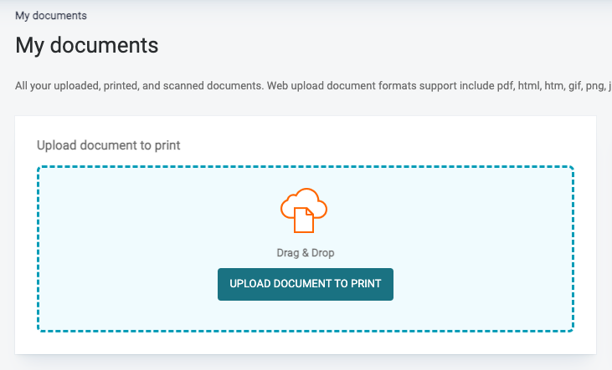Select the Drag & Drop label
Image resolution: width=612 pixels, height=370 pixels.
305,252
